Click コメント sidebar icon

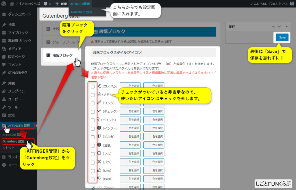click(x=4, y=64)
